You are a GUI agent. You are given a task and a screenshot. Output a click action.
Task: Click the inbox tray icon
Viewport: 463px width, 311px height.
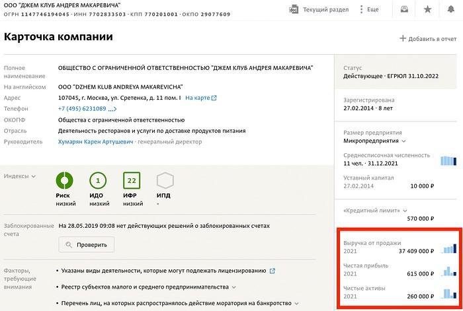(x=404, y=9)
